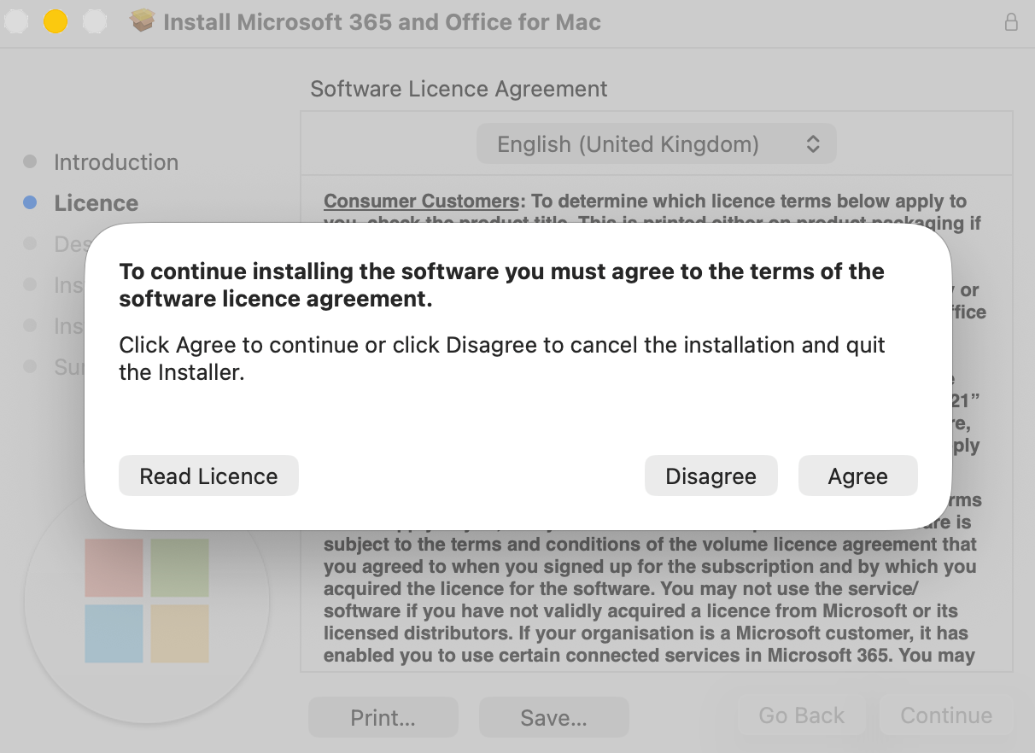Click the Software Licence Agreement heading
Viewport: 1035px width, 753px height.
[x=459, y=90]
